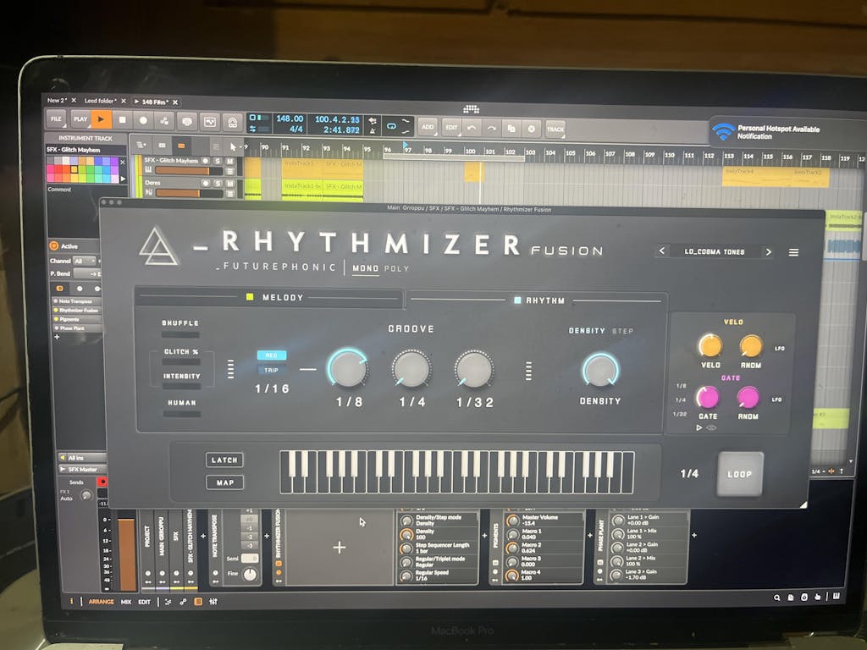Click the next preset arrow in Rhythmizer Fusion
The width and height of the screenshot is (867, 650).
(x=768, y=251)
